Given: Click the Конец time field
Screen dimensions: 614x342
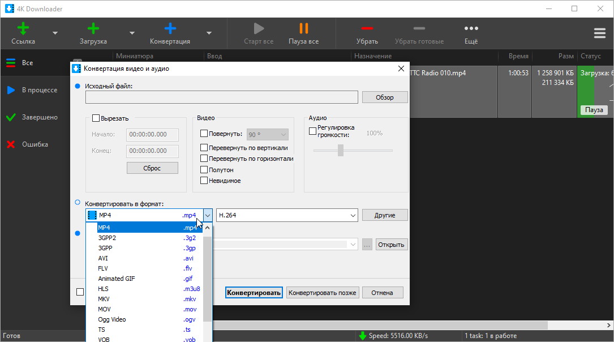Looking at the screenshot, I should click(152, 151).
